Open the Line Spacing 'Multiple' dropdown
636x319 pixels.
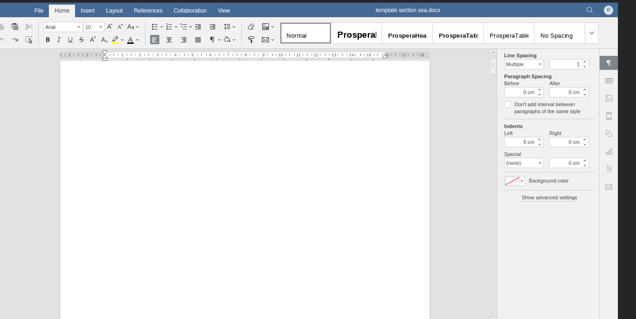tap(524, 64)
